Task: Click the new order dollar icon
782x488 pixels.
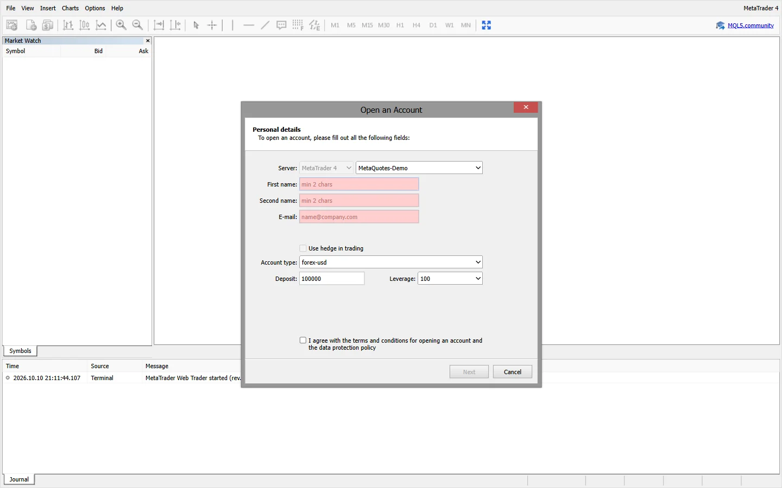Action: (x=48, y=25)
